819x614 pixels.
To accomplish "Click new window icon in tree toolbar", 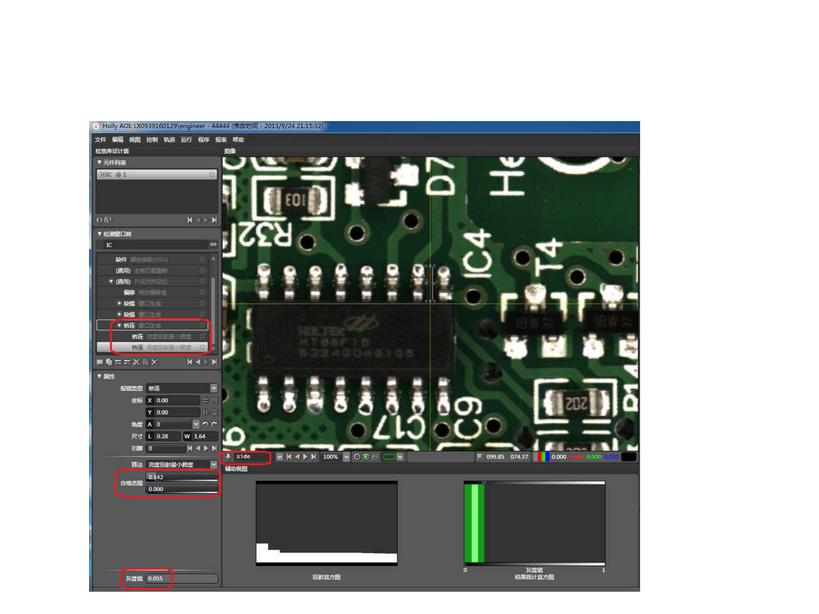I will (100, 362).
